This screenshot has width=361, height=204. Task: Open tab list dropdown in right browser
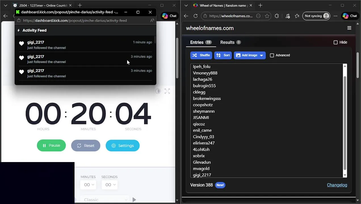[186, 5]
